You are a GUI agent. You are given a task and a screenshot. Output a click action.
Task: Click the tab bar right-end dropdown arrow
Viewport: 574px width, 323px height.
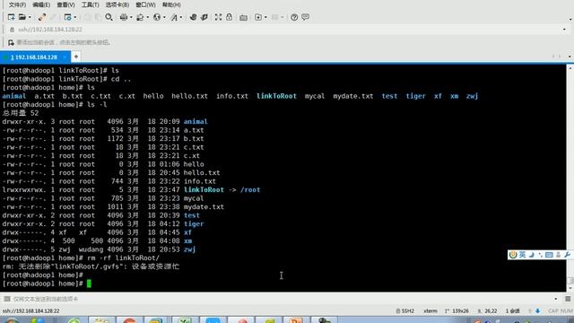tap(570, 57)
